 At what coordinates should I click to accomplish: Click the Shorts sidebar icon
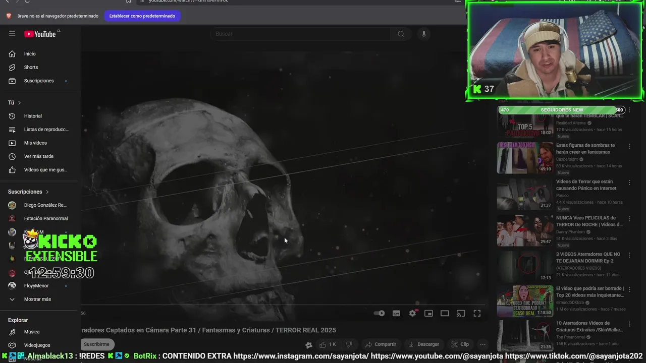(12, 67)
